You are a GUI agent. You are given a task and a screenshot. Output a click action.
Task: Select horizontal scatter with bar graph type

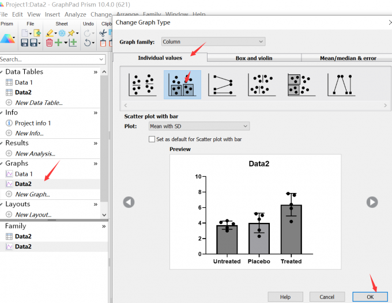point(301,85)
